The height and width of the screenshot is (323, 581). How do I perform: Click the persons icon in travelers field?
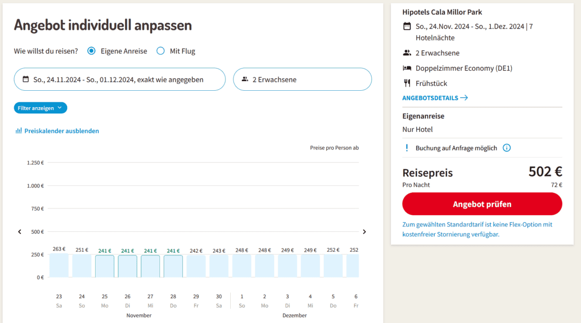(245, 79)
